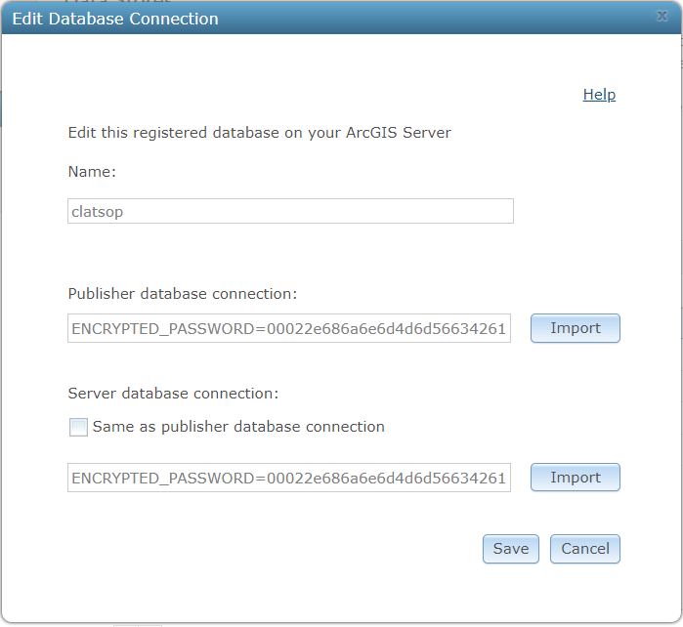Screen dimensions: 683x627
Task: Click the Publisher database connection: label
Action: (183, 293)
